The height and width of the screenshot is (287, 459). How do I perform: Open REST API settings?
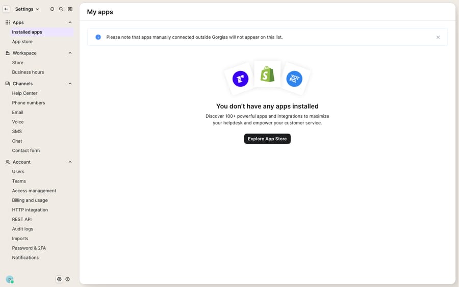[x=21, y=219]
